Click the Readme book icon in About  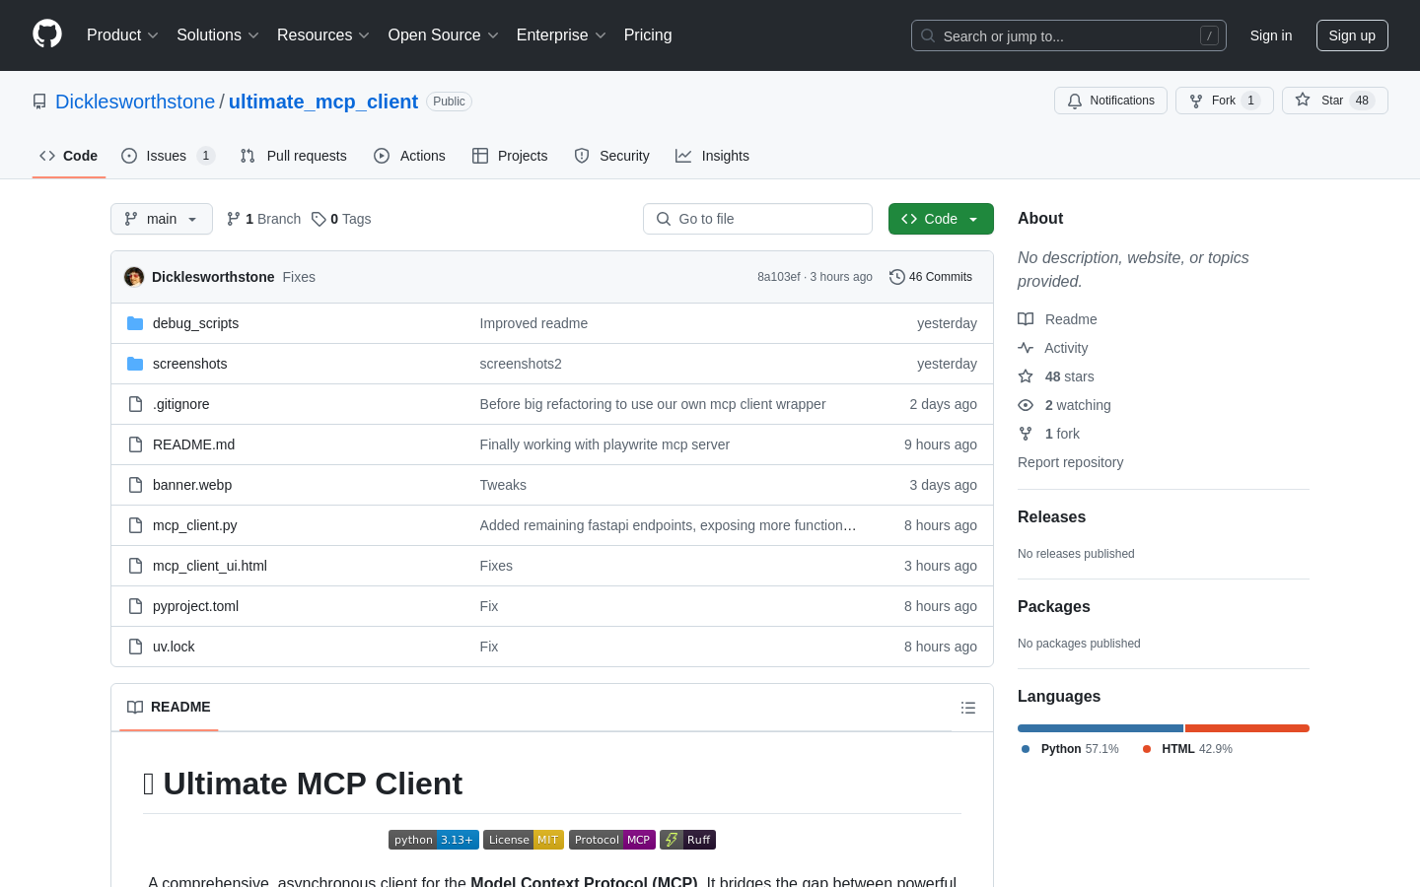[x=1026, y=319]
